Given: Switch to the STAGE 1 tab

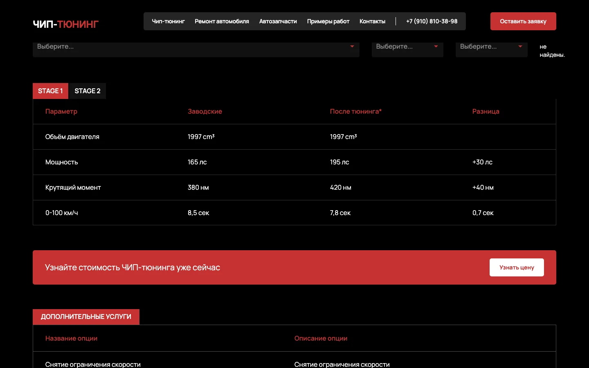Looking at the screenshot, I should click(50, 91).
